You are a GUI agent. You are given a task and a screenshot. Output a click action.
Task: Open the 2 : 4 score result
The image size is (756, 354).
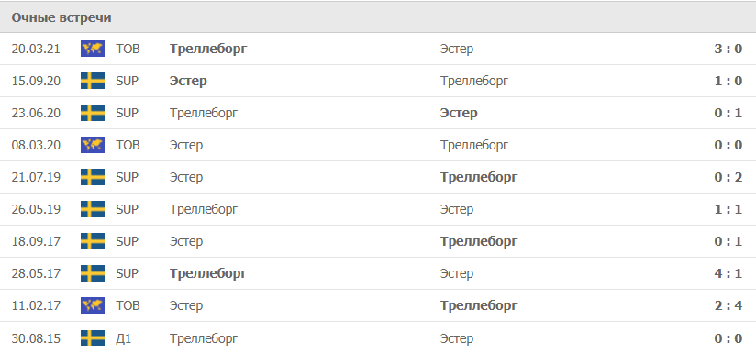728,305
